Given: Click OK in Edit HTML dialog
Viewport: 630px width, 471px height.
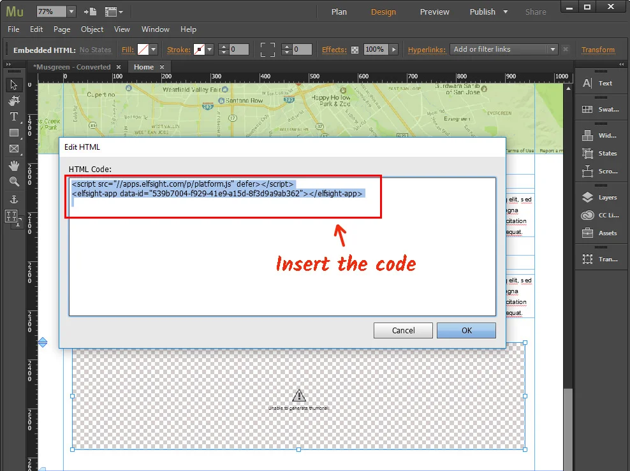Looking at the screenshot, I should coord(467,330).
